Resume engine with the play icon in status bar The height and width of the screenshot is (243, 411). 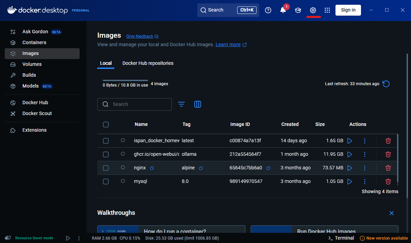(68, 238)
